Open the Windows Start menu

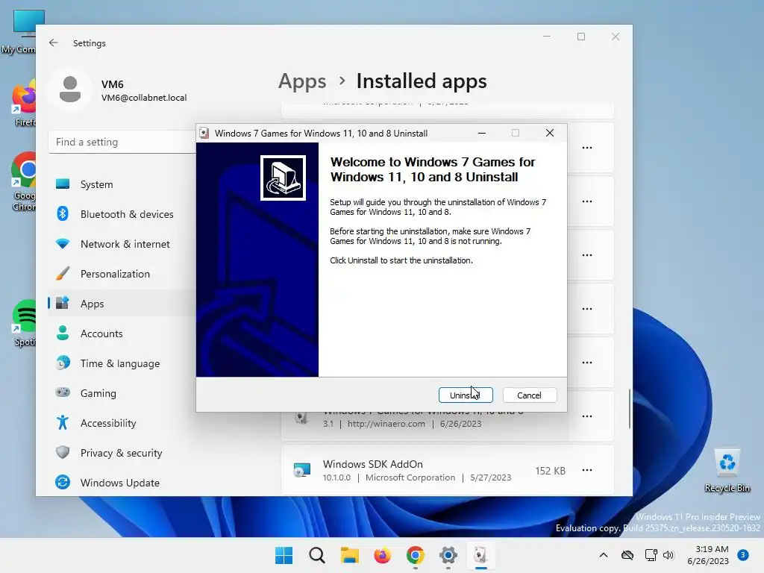coord(284,555)
